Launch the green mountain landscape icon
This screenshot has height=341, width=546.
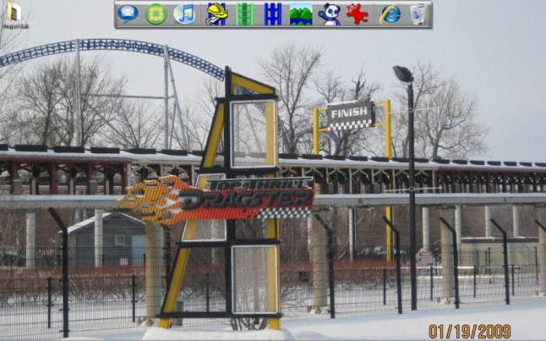click(301, 14)
